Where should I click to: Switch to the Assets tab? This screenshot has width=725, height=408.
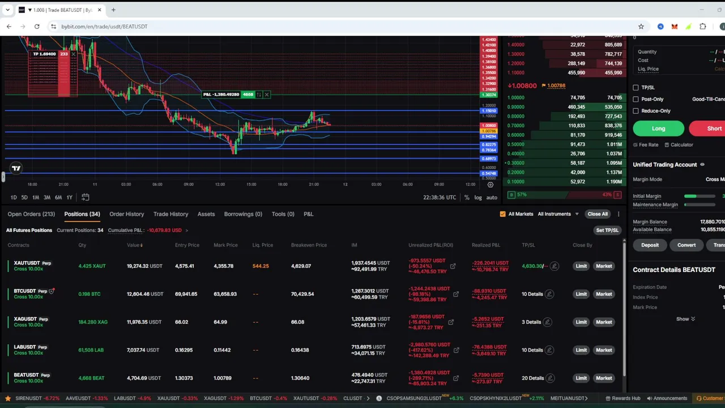click(206, 214)
